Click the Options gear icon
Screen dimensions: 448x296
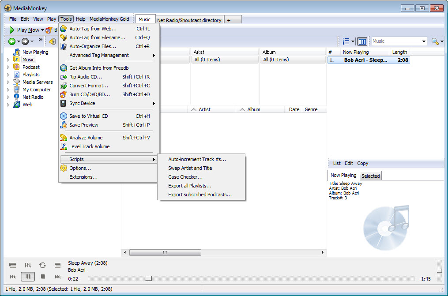click(x=64, y=168)
